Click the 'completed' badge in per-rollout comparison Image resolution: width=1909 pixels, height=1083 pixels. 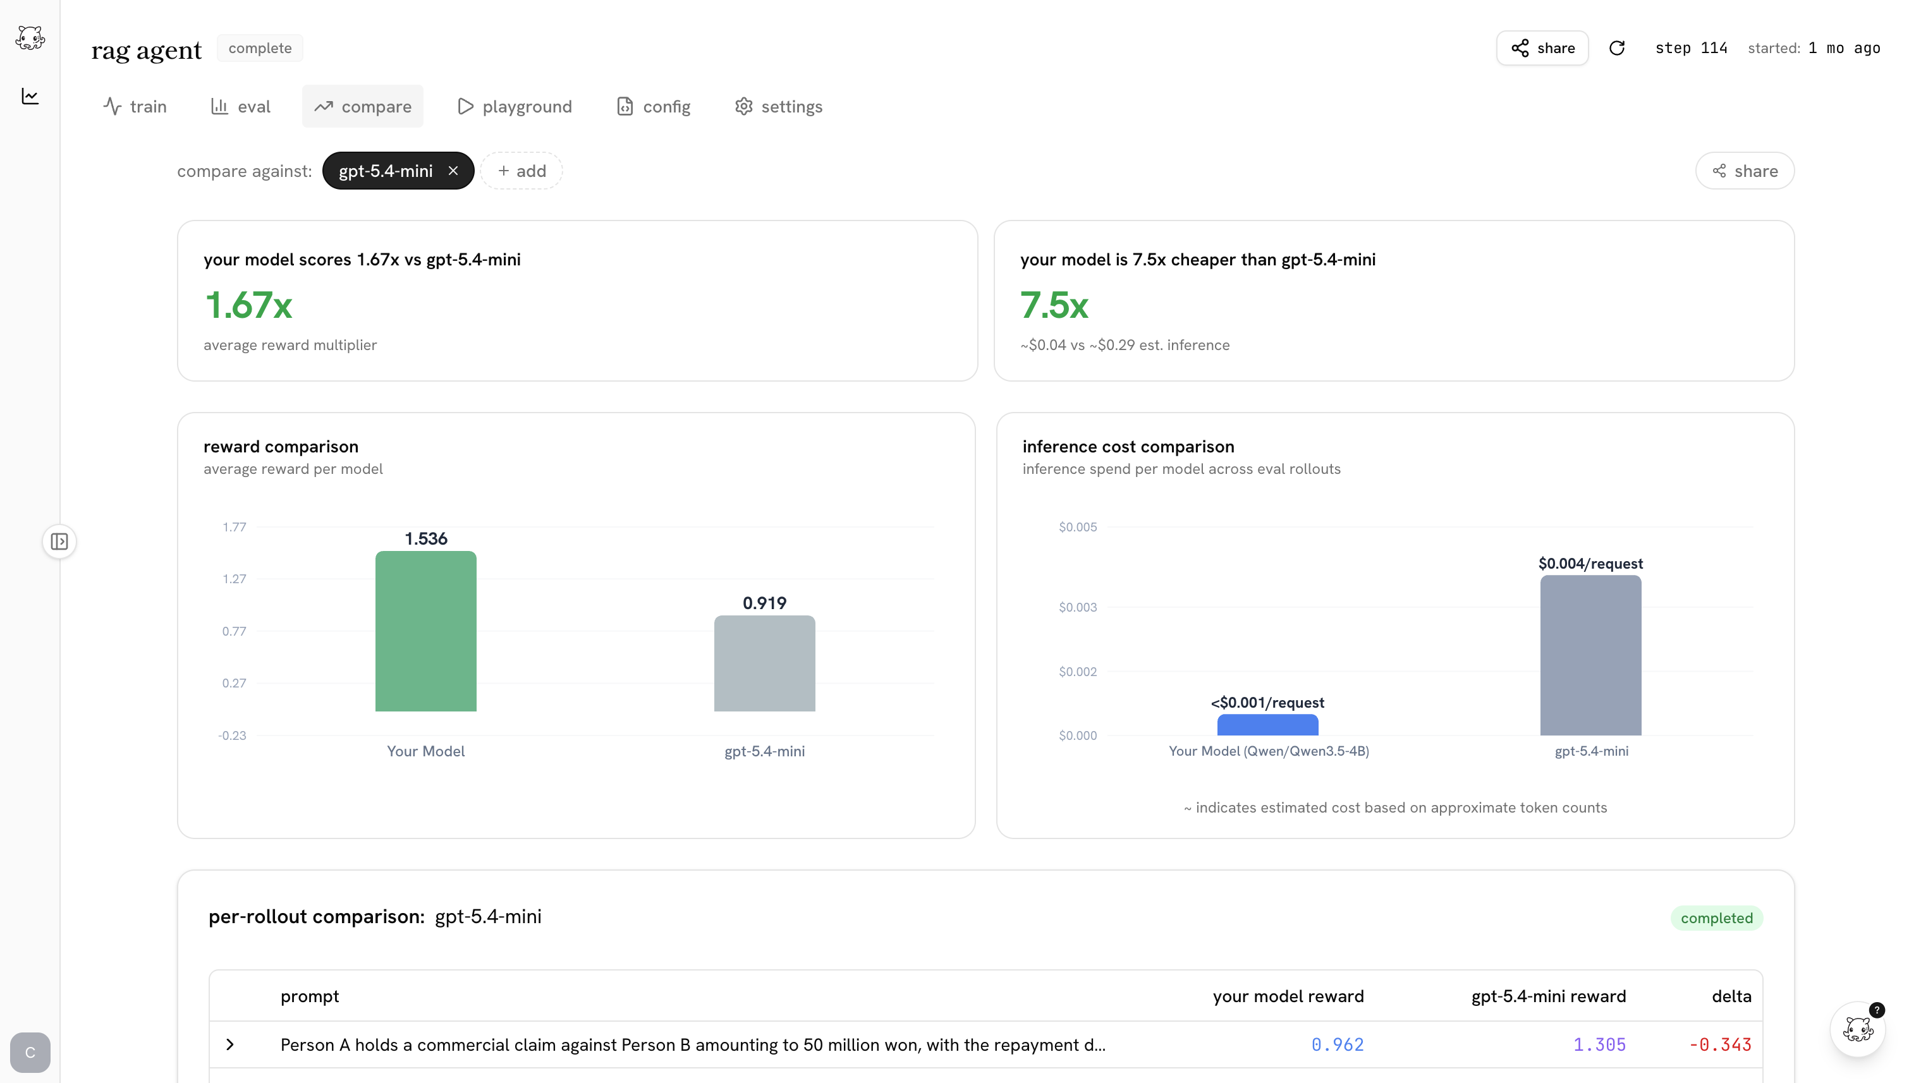(1717, 918)
